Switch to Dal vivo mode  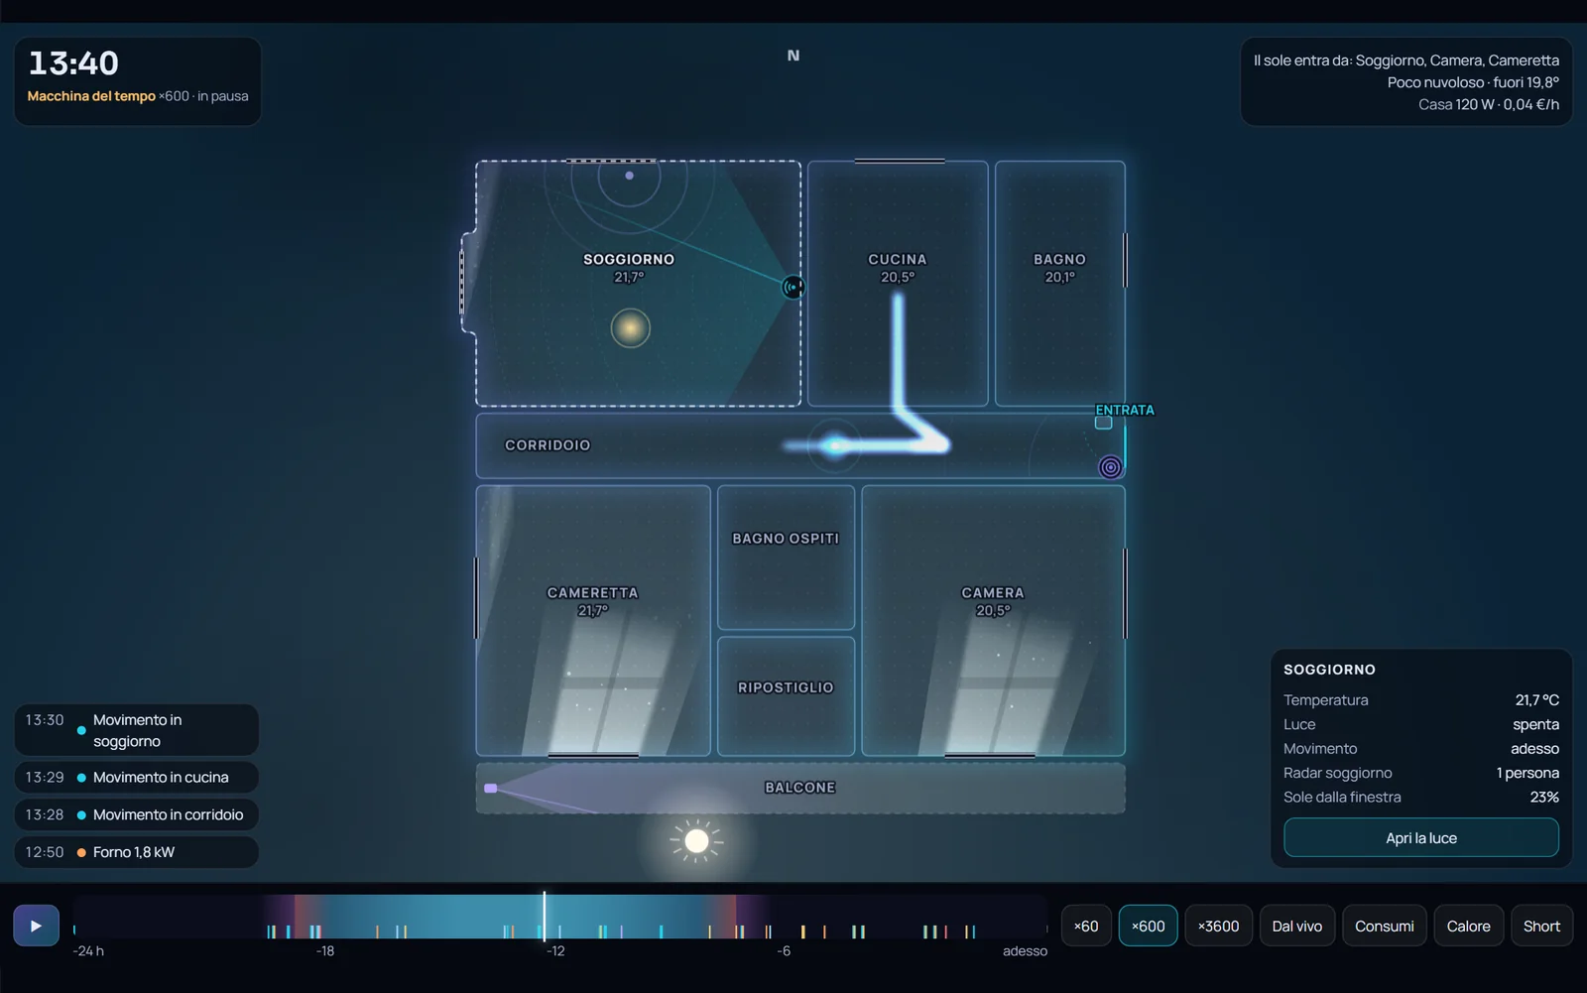(1296, 926)
